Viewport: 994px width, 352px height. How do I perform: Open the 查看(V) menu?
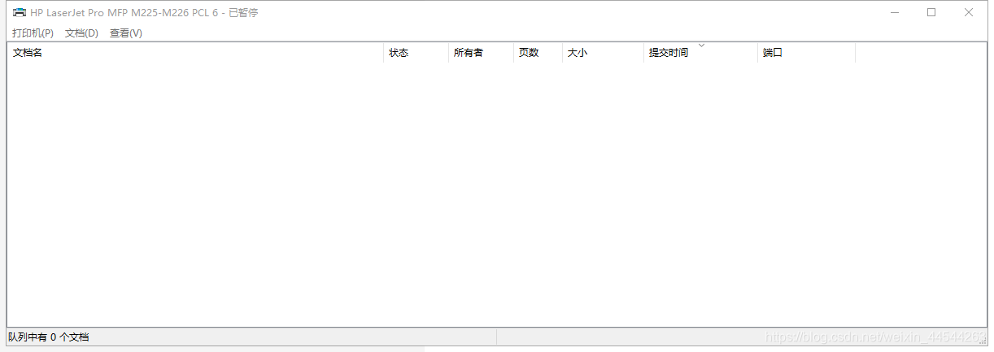126,33
